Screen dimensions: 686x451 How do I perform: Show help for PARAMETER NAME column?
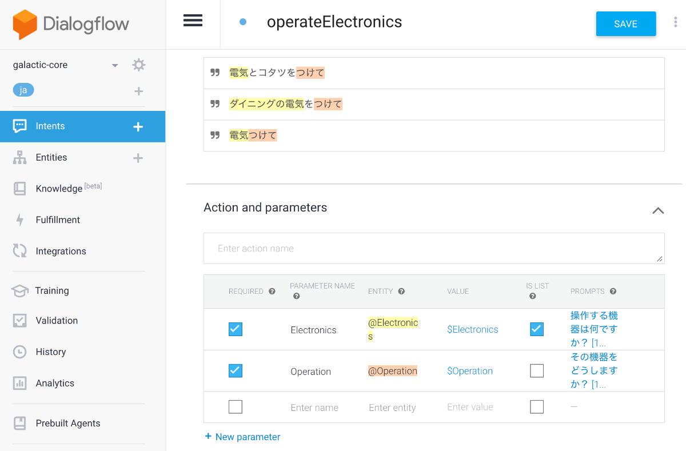[x=296, y=297]
